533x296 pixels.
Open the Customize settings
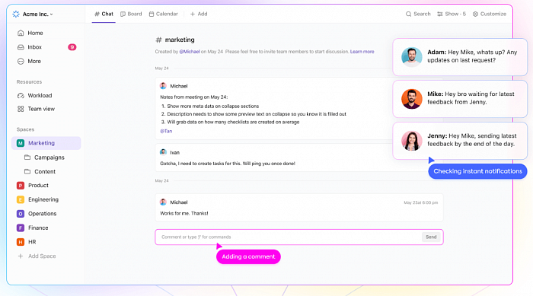[490, 14]
